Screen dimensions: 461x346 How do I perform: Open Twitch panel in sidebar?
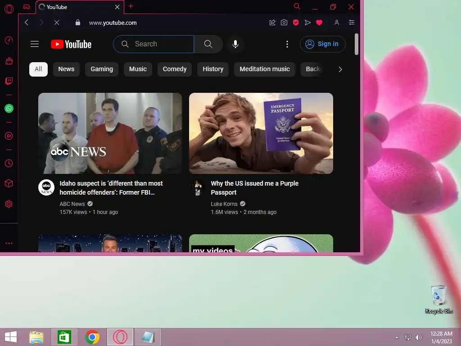click(9, 81)
